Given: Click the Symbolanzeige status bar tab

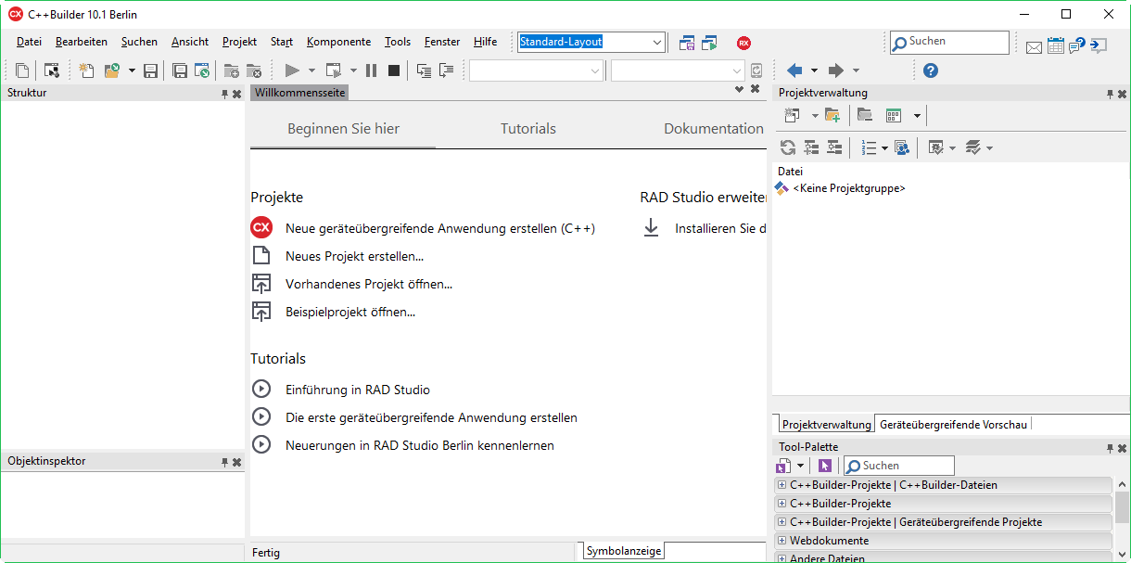Looking at the screenshot, I should [624, 551].
